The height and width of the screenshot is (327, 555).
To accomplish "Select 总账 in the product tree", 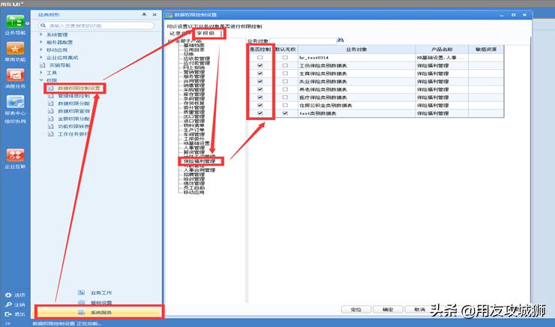I will [189, 54].
